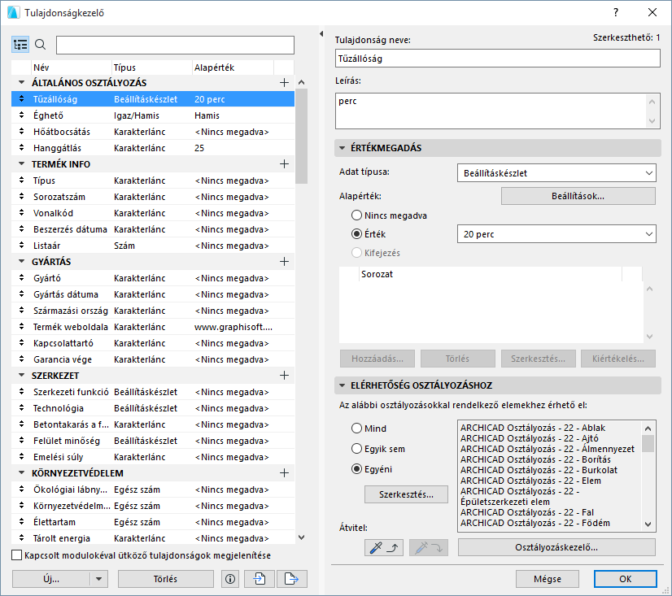
Task: Collapse the ÁLTALÁNOS OSZTÁLYOZÁS group
Action: [x=21, y=82]
